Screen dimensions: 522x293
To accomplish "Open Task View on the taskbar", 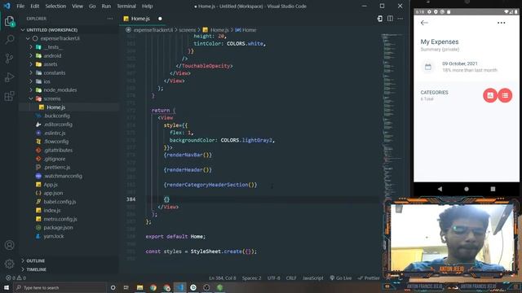I will [126, 287].
